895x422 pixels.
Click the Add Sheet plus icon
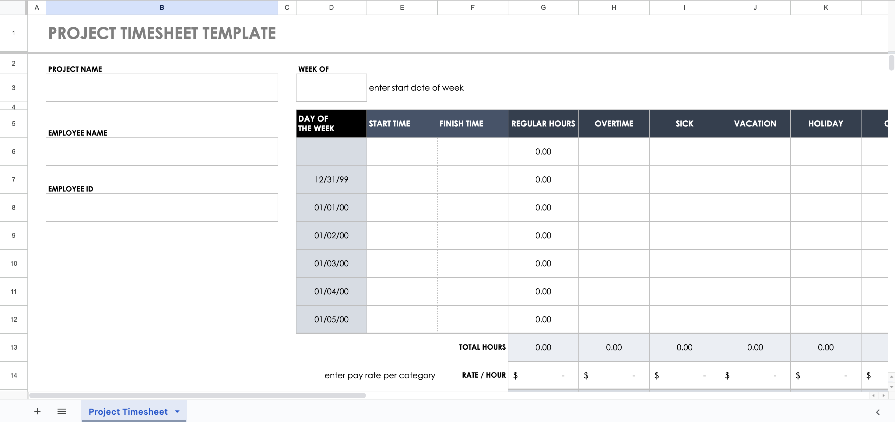37,411
